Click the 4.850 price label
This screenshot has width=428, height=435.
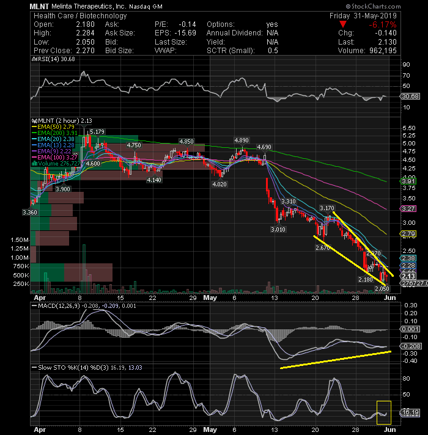point(186,142)
